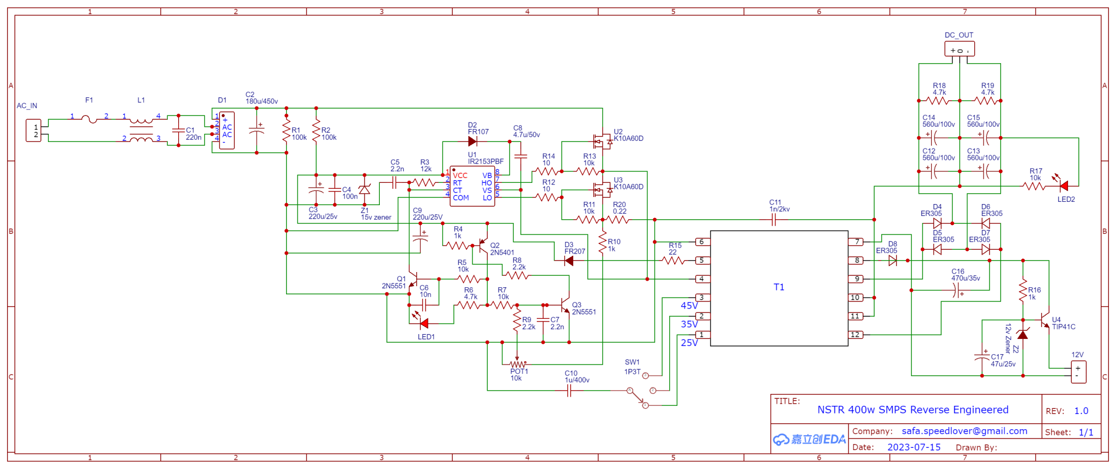Select the 'C8 4.7u/50v' label
Screen dimensions: 1116x469
(526, 131)
